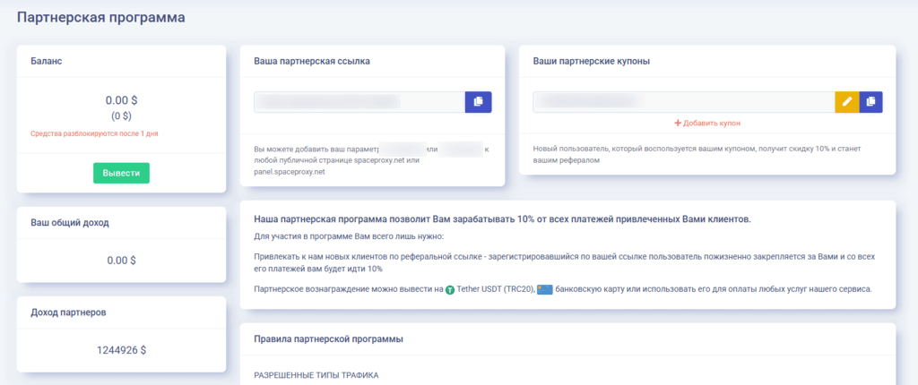918x385 pixels.
Task: Click the Ваша партнерская ссылка heading
Action: (312, 61)
